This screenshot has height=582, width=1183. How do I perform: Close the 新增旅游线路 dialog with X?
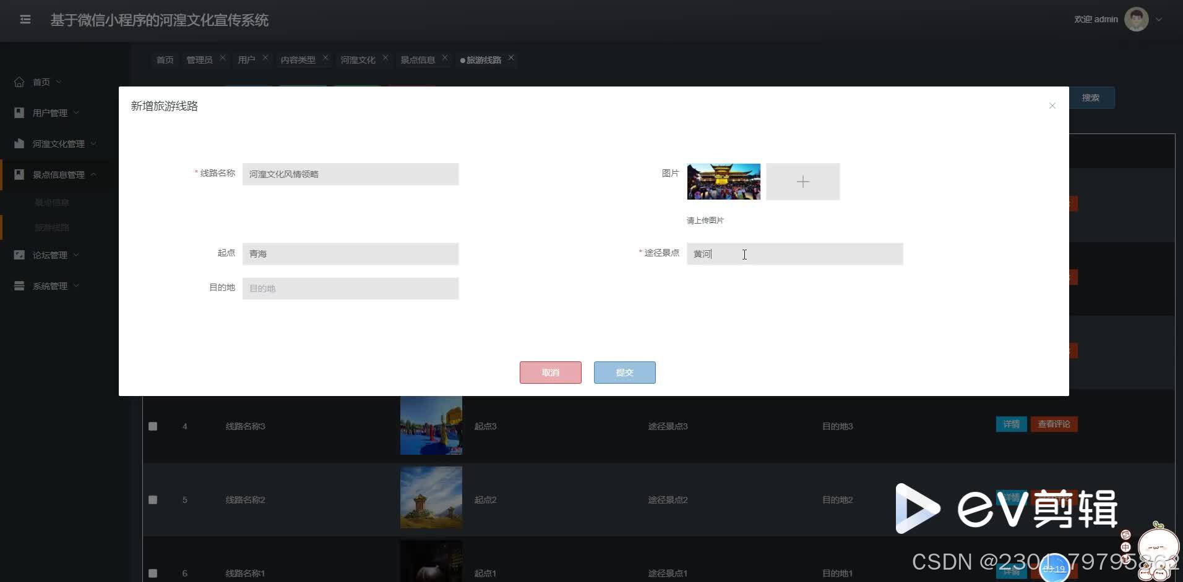(x=1052, y=106)
